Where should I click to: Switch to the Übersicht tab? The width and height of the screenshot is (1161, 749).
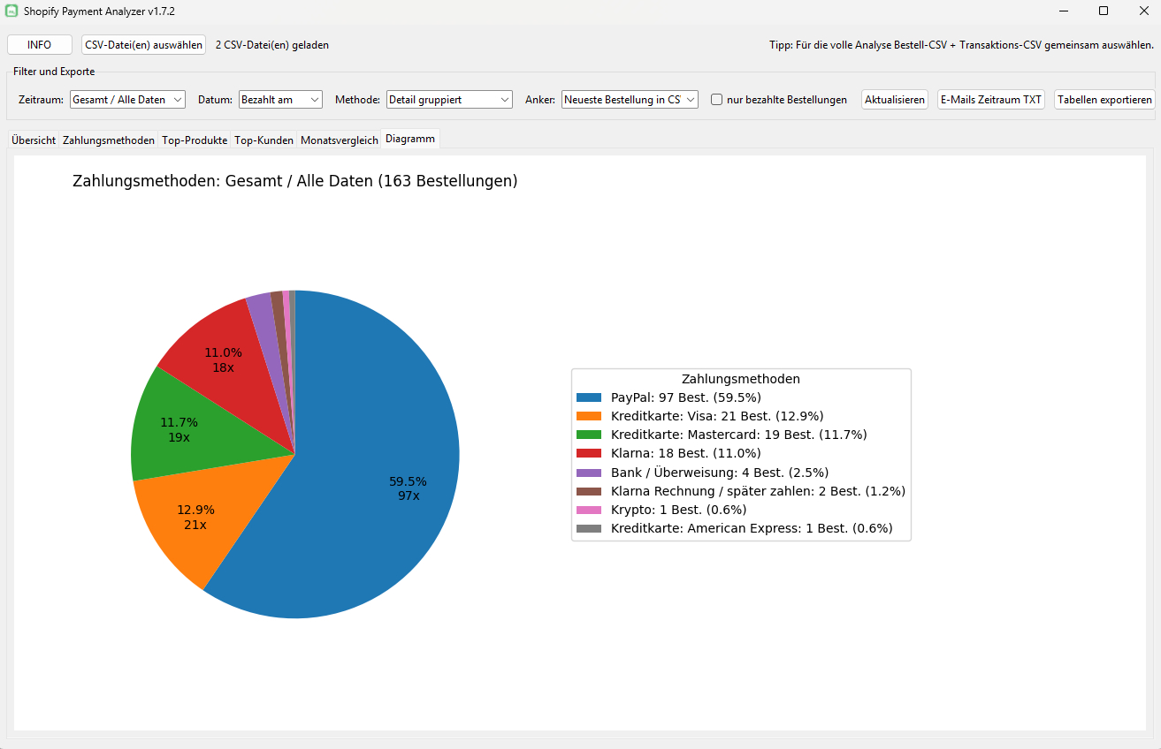pyautogui.click(x=34, y=140)
